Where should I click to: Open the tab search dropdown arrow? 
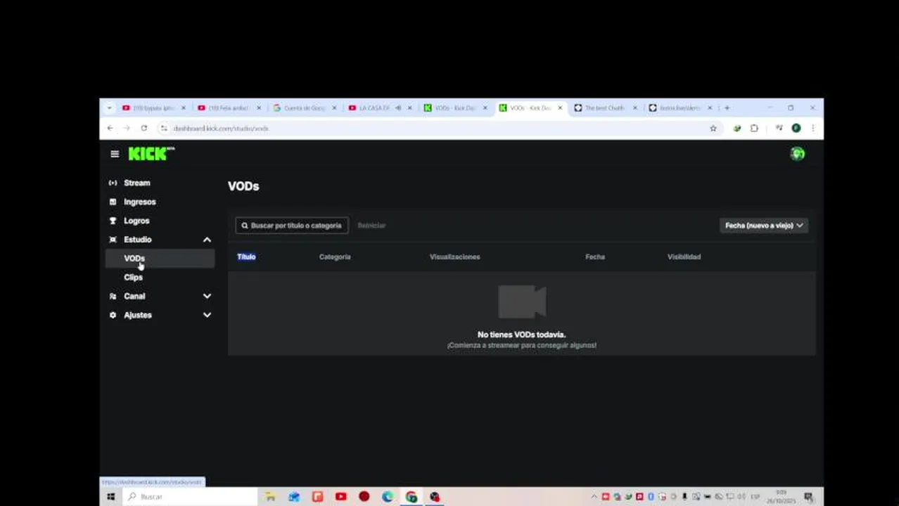[x=109, y=108]
